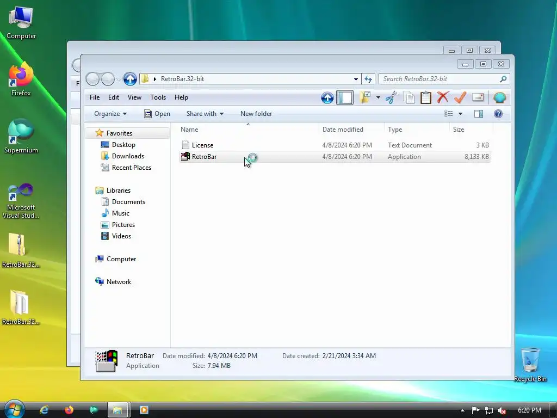Select the Recycle Bin desktop icon
This screenshot has height=418, width=557.
(x=530, y=365)
